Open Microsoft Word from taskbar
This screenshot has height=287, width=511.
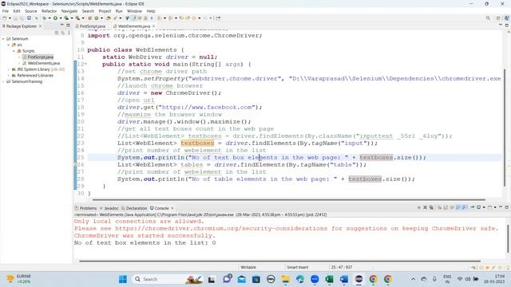(x=344, y=279)
